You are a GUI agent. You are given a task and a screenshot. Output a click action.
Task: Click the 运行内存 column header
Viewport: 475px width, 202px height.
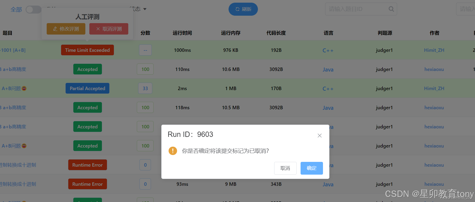click(x=231, y=33)
